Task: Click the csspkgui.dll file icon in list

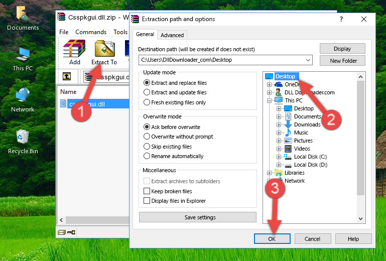Action: pyautogui.click(x=63, y=104)
